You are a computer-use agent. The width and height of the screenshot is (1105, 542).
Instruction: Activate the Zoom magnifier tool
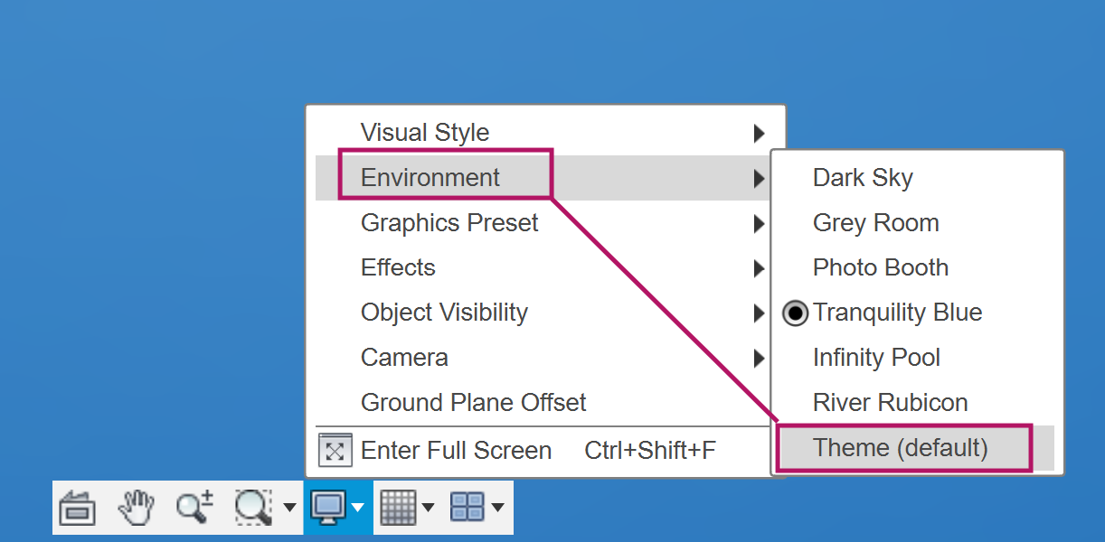194,508
